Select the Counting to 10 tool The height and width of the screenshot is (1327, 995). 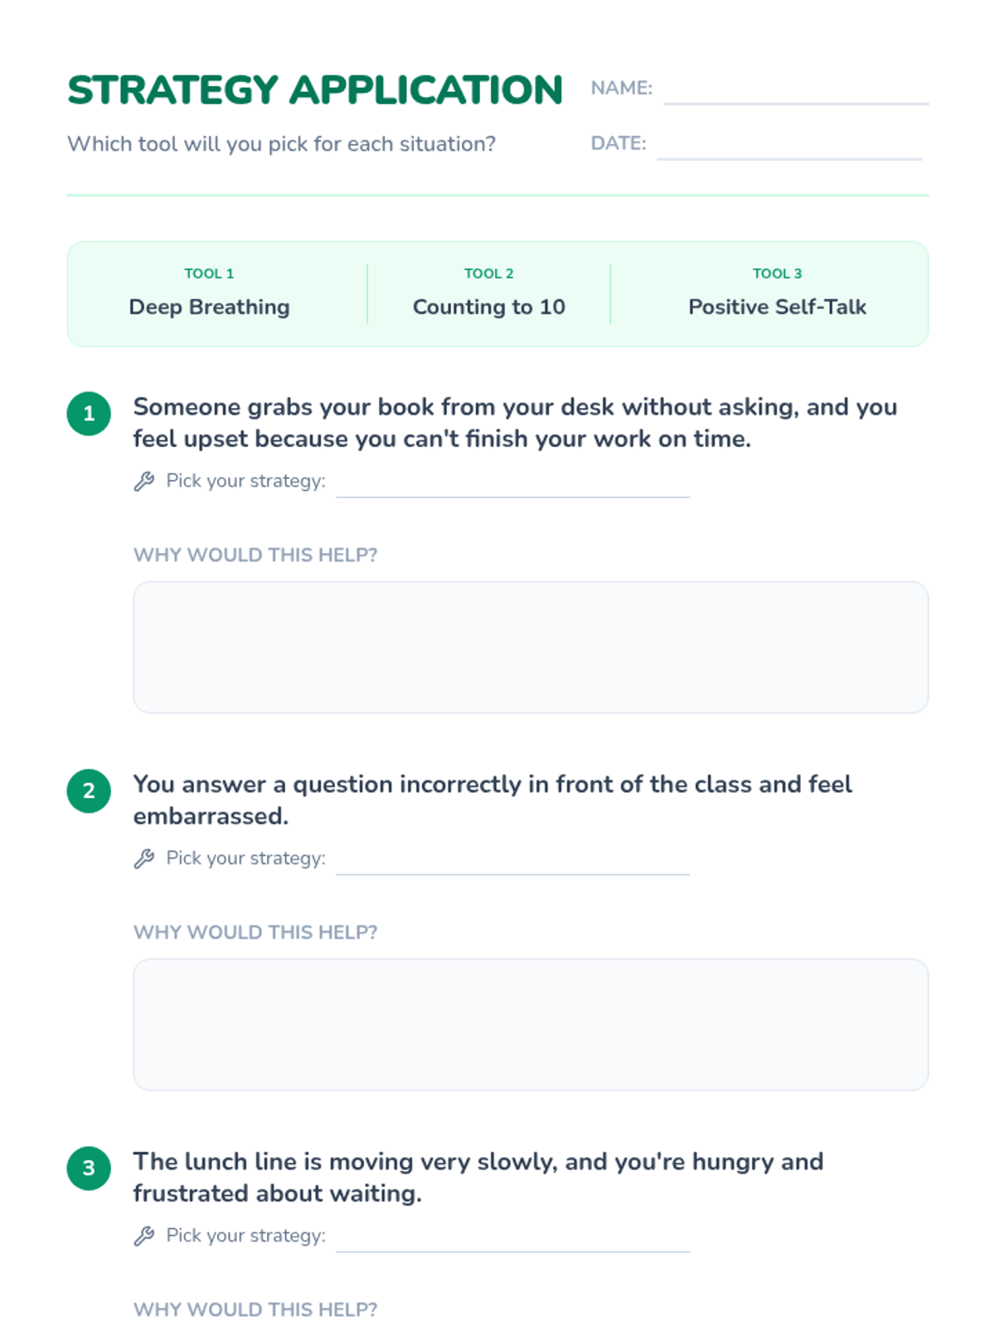pos(489,294)
